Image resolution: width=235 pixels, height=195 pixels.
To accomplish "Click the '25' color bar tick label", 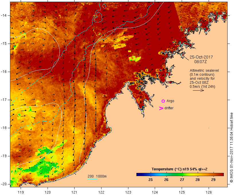I will [151, 180].
